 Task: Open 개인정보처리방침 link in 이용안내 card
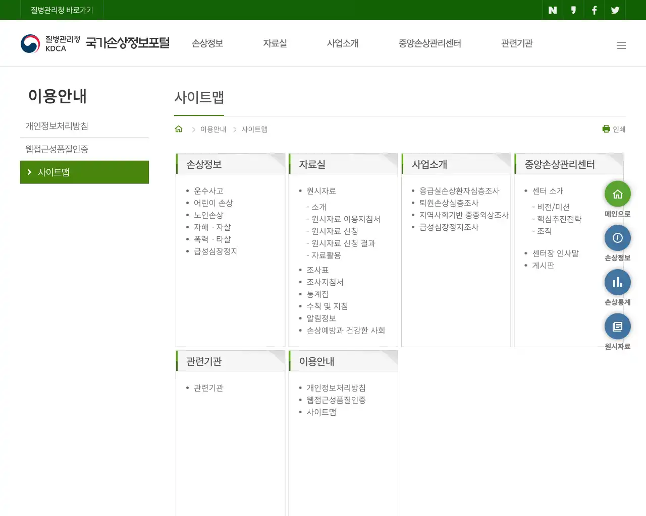(336, 388)
